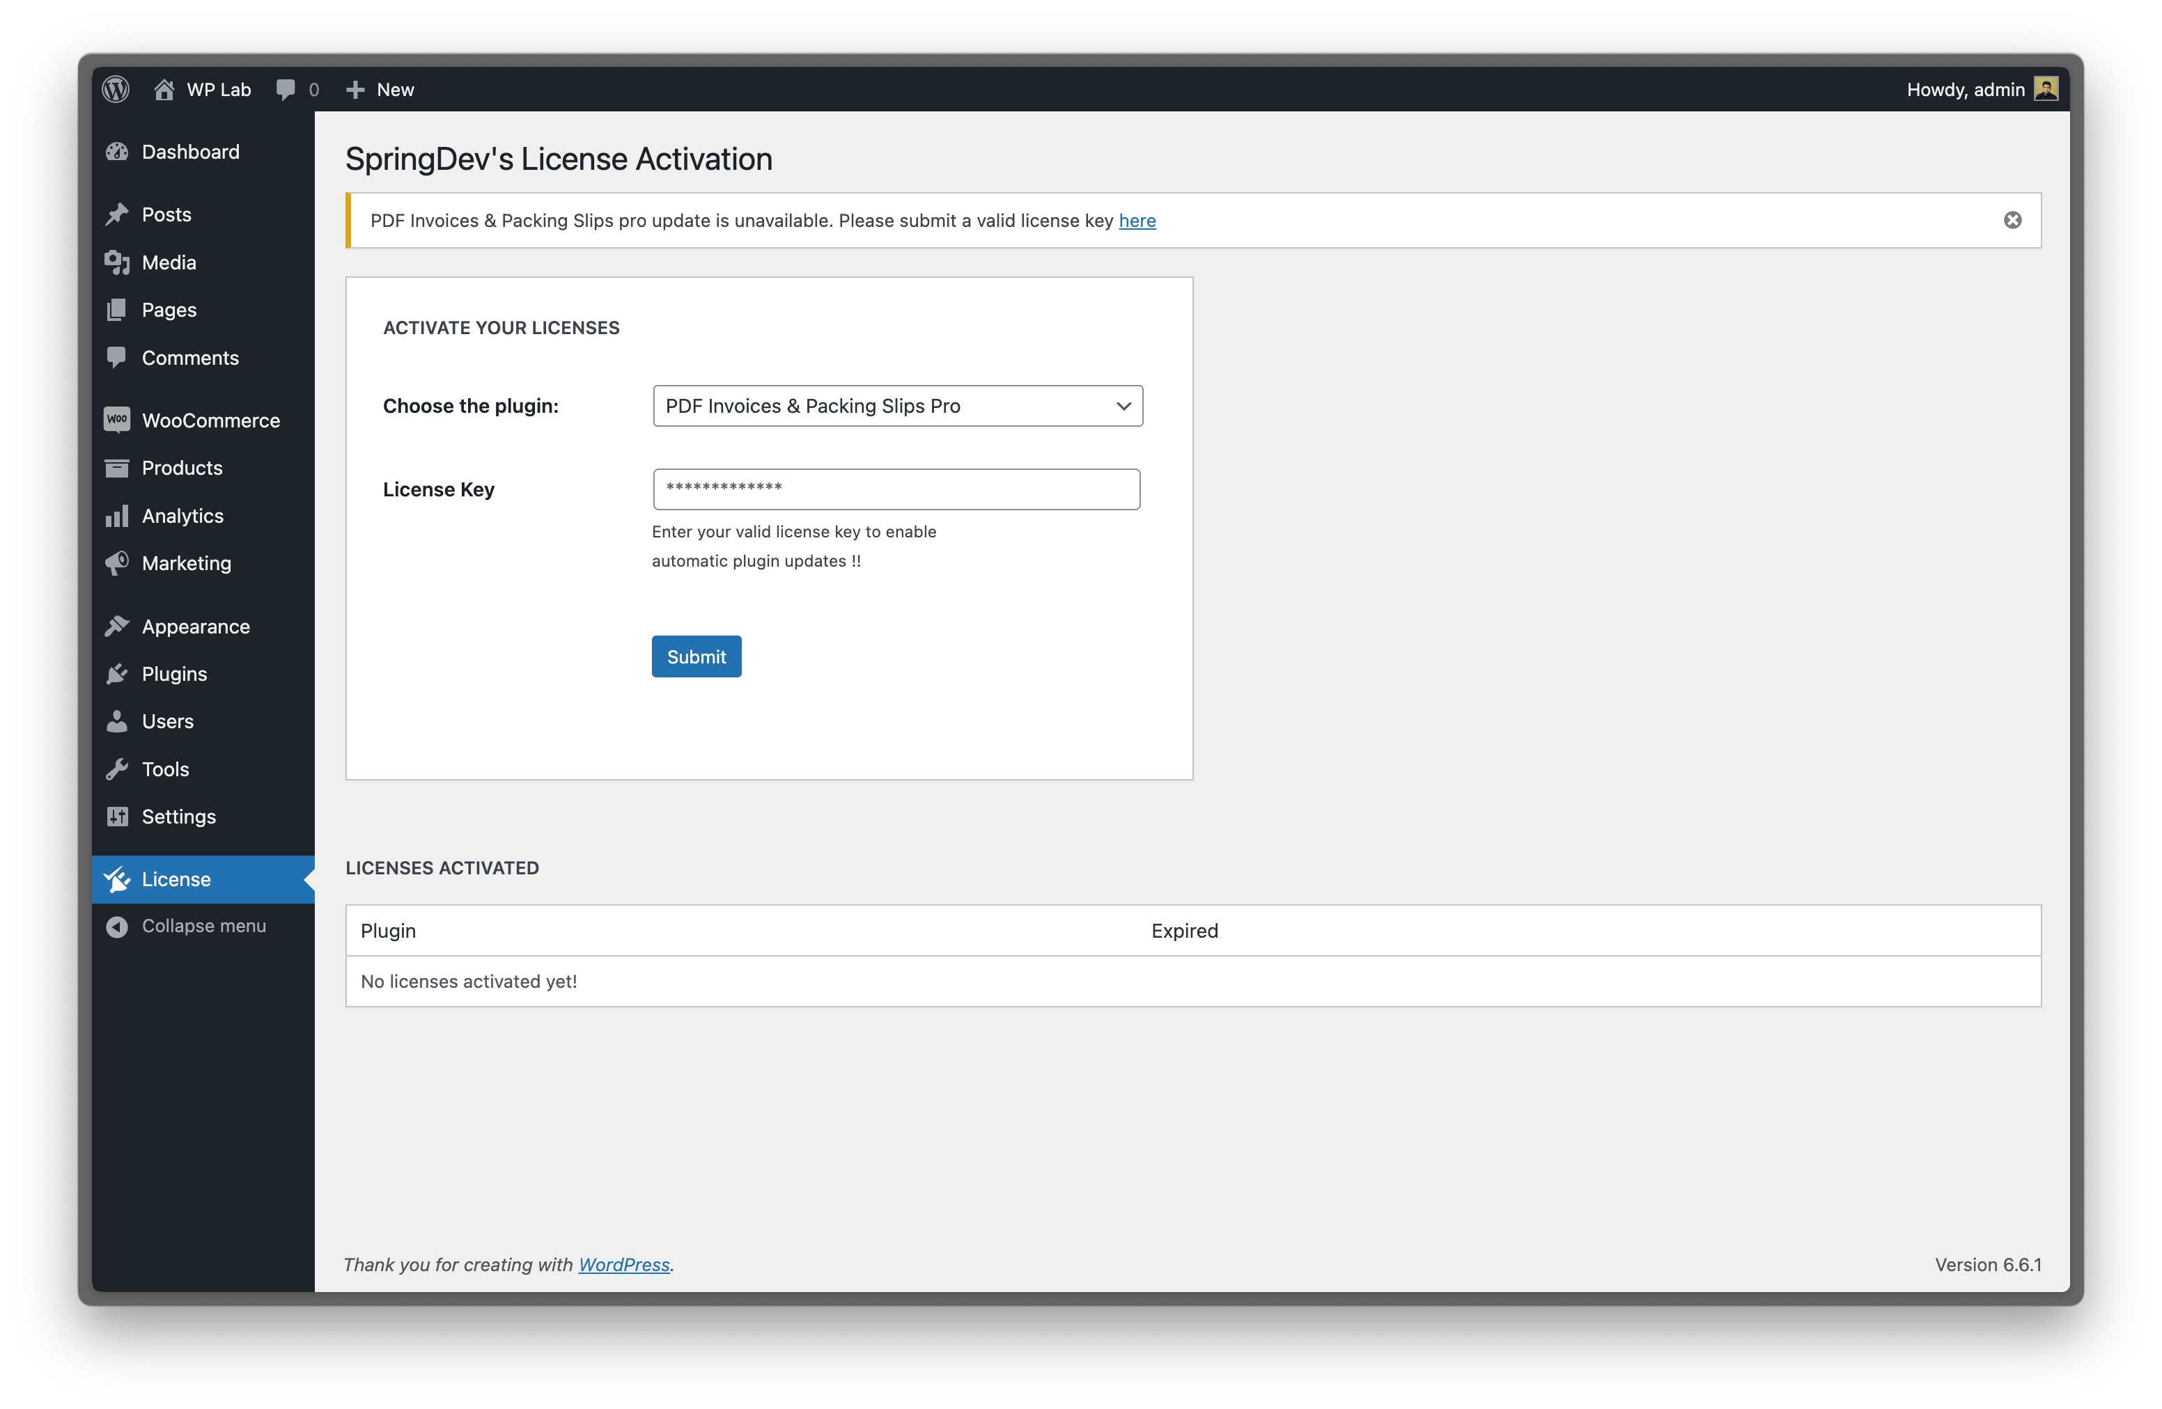Screen dimensions: 2162x1409
Task: Click the 'LICENSES ACTIVATED' heading
Action: [x=442, y=868]
